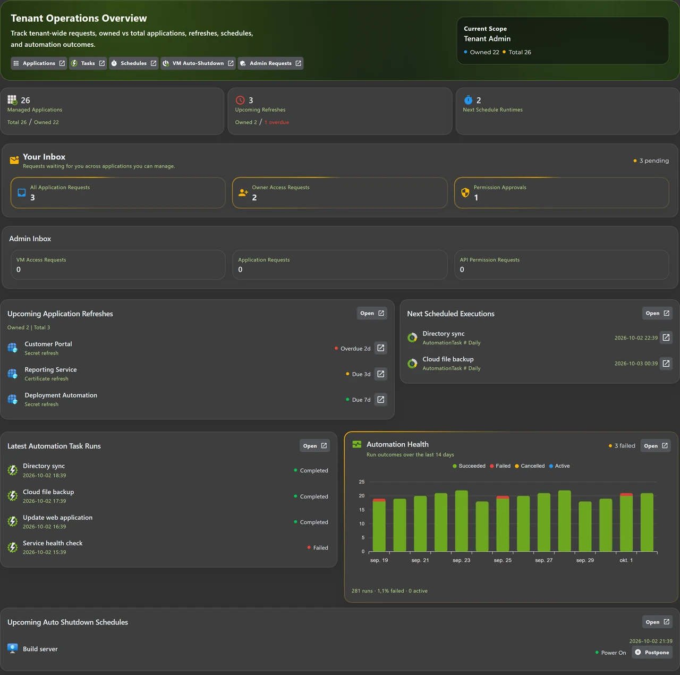680x675 pixels.
Task: Open Deployment Automation external link icon
Action: pos(381,400)
